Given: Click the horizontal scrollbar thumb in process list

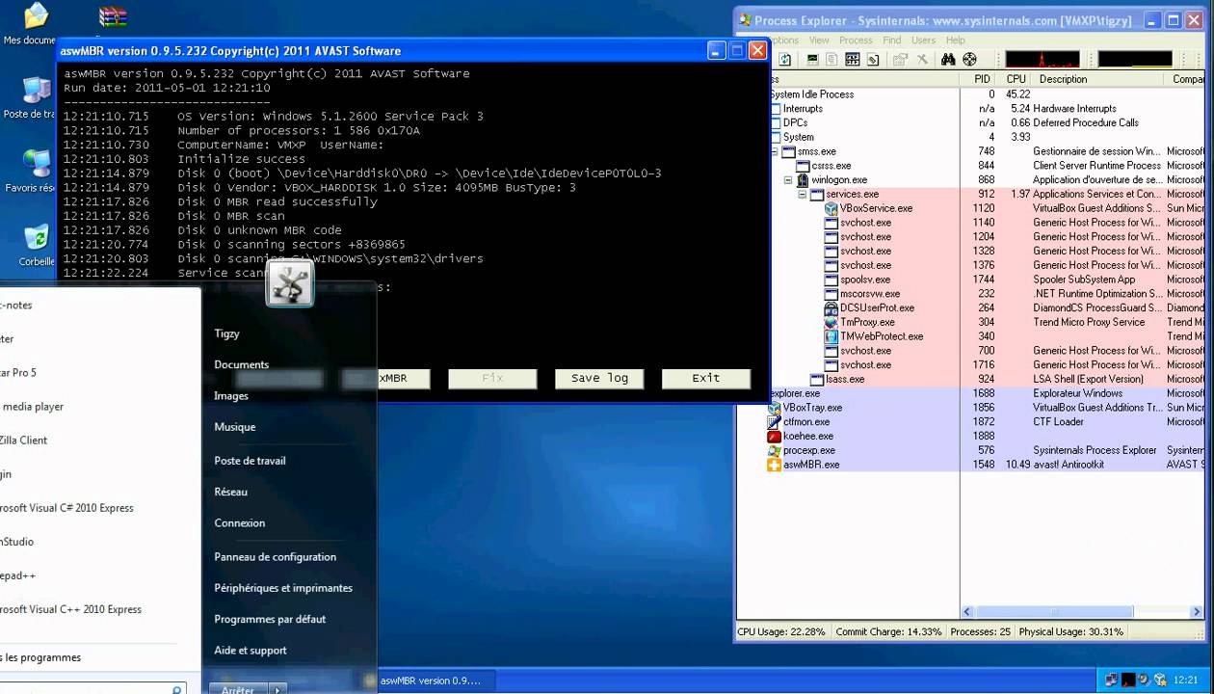Looking at the screenshot, I should click(1052, 612).
